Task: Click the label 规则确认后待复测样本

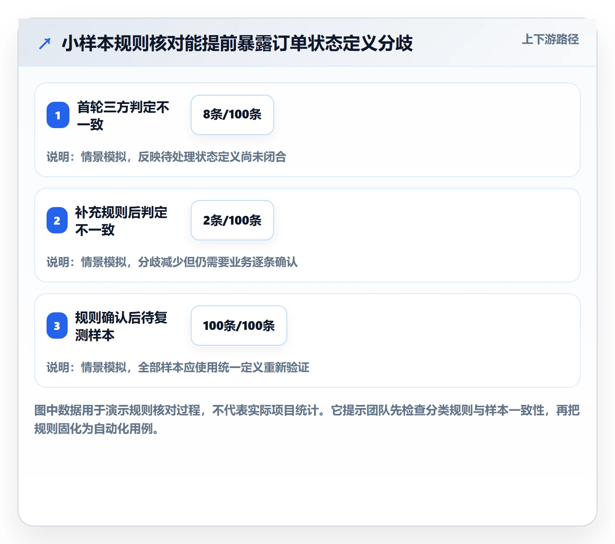Action: tap(121, 326)
